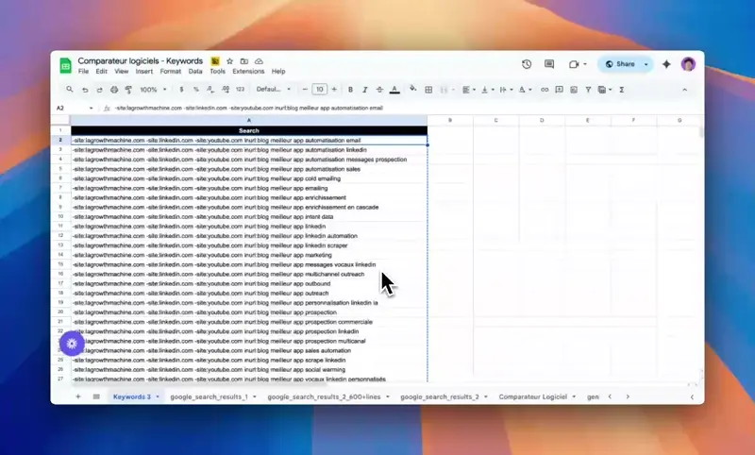The height and width of the screenshot is (455, 755).
Task: Open the fill color bucket
Action: coord(412,89)
